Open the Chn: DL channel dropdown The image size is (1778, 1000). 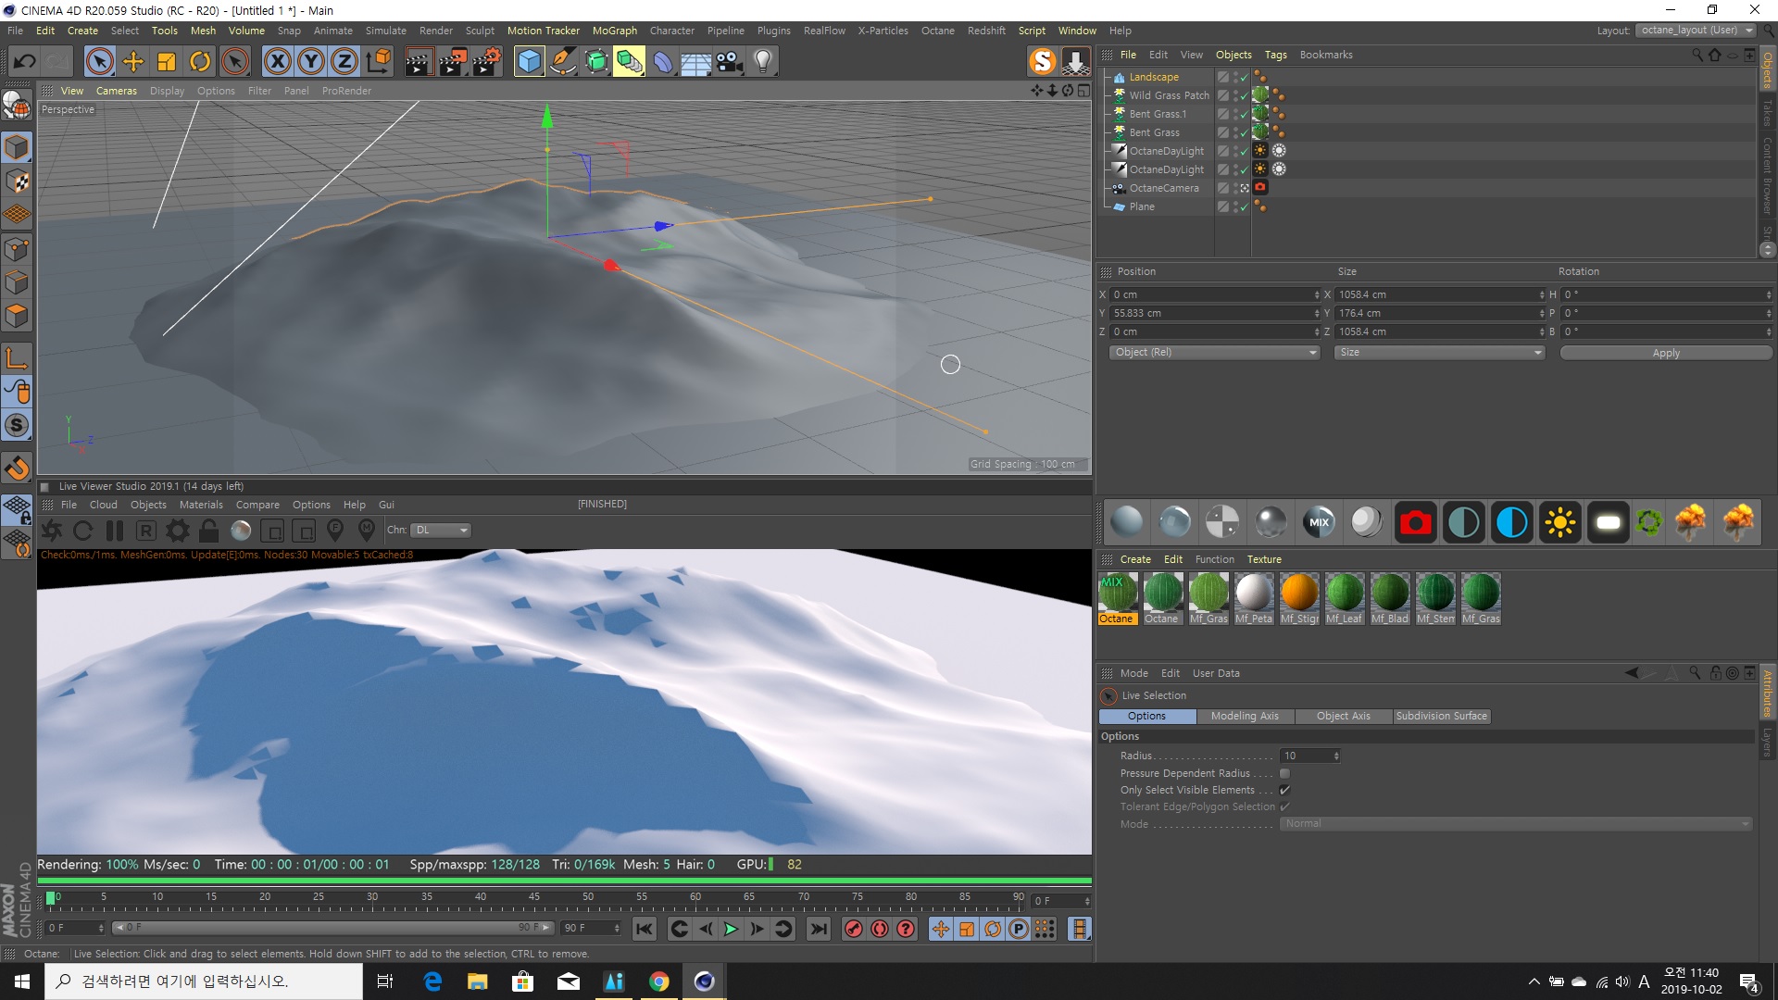coord(441,531)
